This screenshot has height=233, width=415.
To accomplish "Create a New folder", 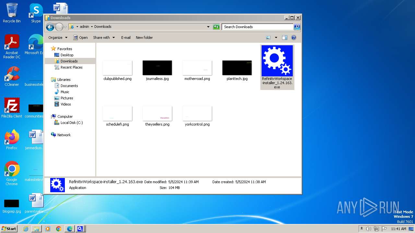I will (x=144, y=38).
